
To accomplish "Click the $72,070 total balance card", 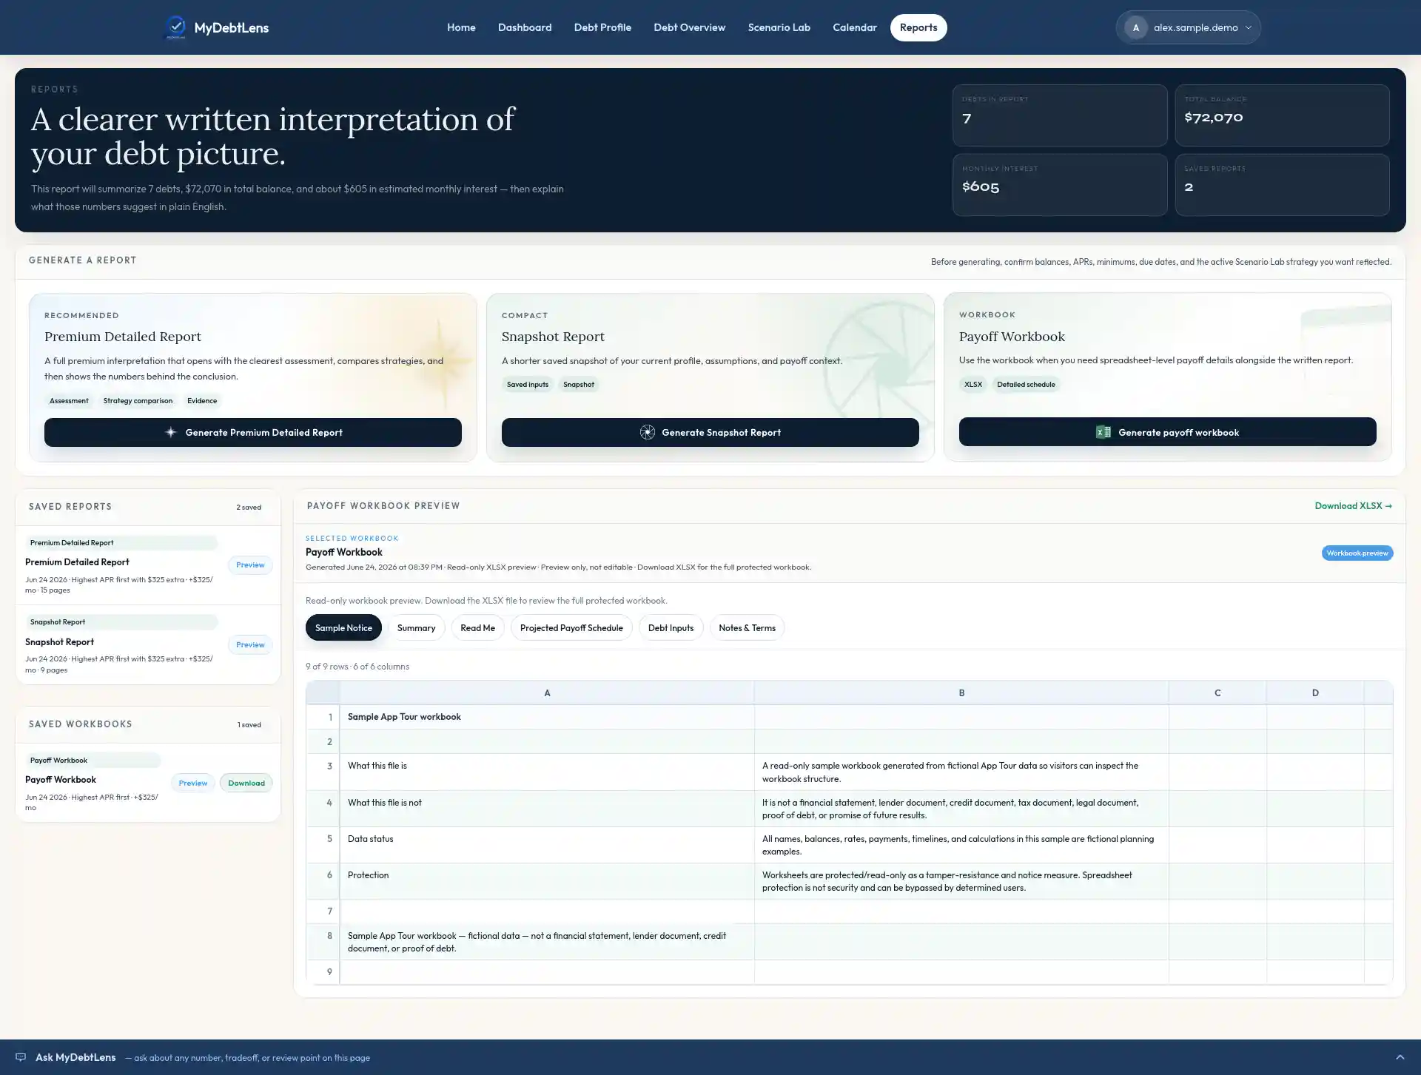I will click(1282, 115).
